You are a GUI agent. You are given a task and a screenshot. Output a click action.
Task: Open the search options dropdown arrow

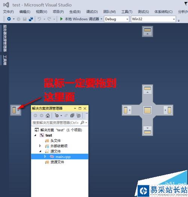(x=86, y=123)
